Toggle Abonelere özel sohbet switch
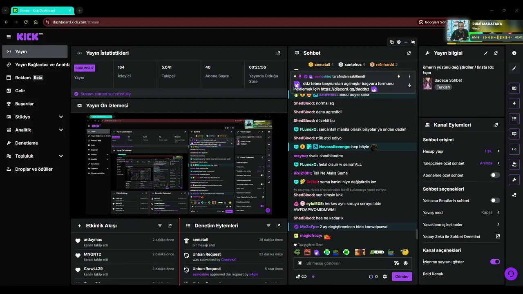 tap(495, 175)
